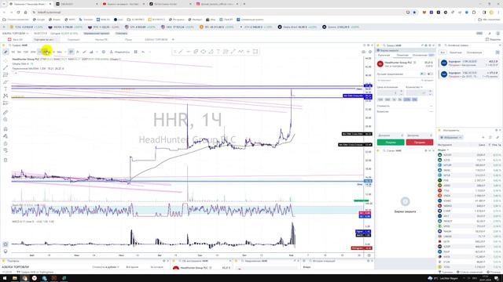Viewport: 503px width, 282px height.
Task: Select the line tool in floating drawing bar
Action: (x=181, y=52)
